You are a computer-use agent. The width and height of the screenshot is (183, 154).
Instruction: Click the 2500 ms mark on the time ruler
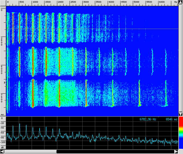point(2,42)
